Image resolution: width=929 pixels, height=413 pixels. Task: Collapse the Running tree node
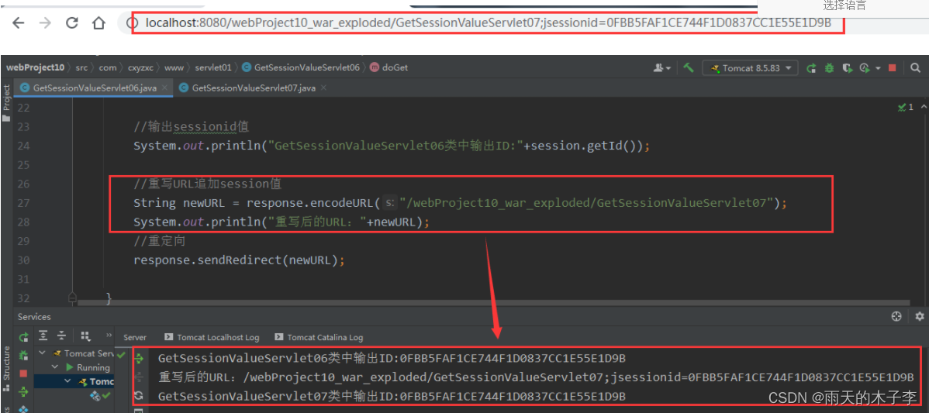click(x=55, y=367)
